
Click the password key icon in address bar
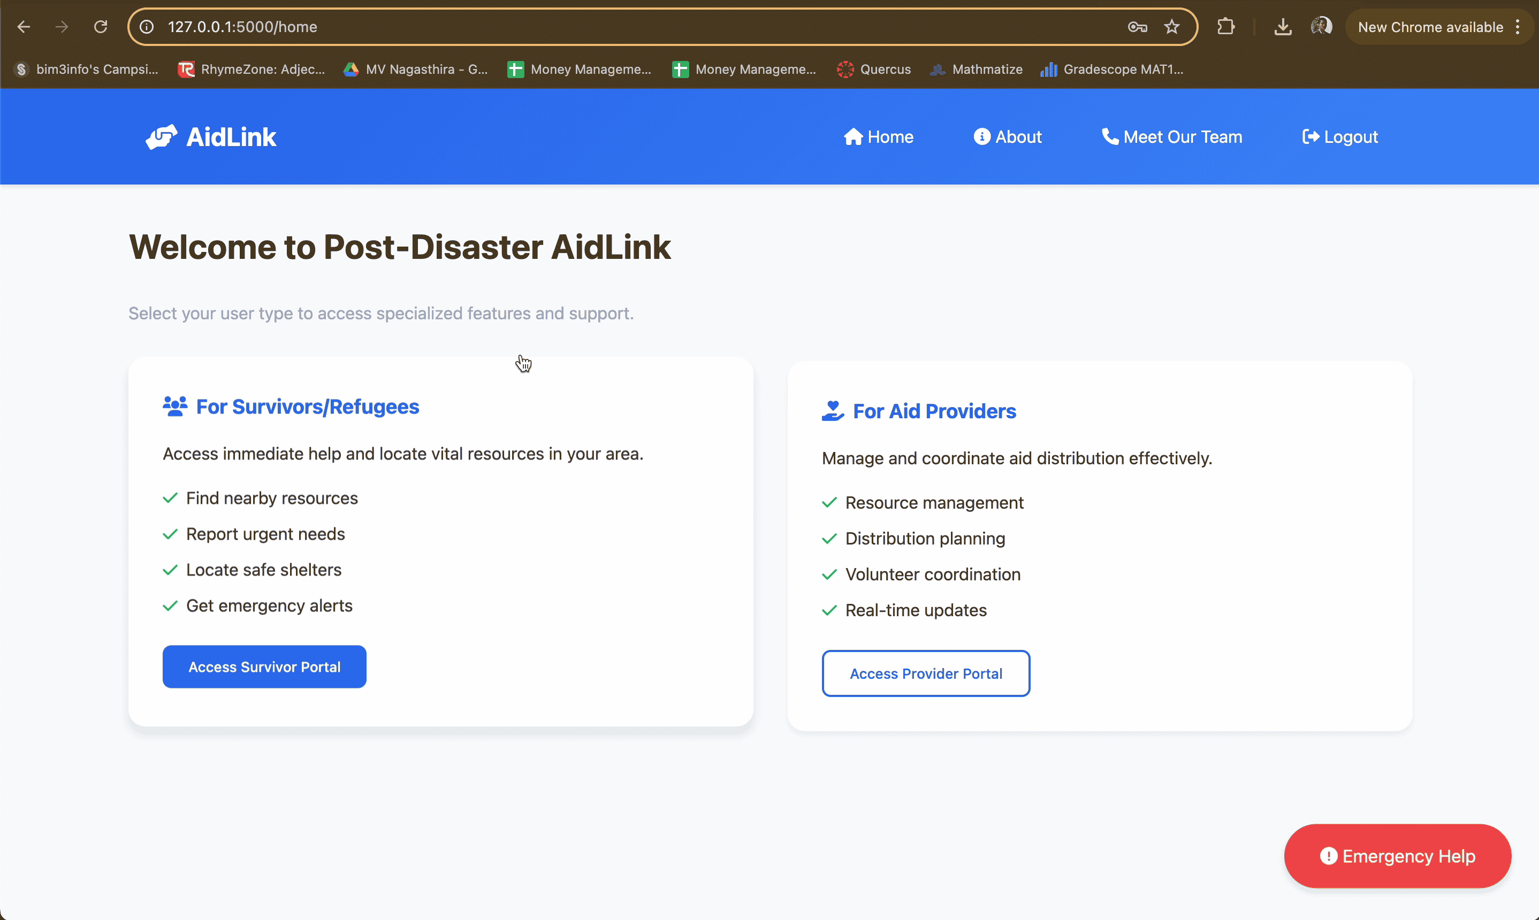(x=1137, y=27)
